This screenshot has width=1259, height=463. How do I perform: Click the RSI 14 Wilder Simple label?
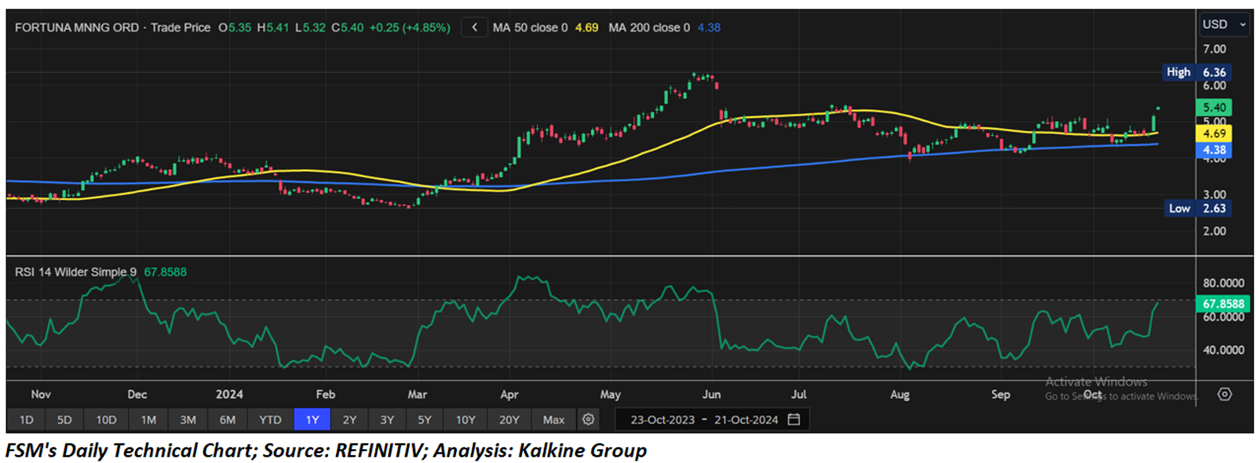(75, 272)
